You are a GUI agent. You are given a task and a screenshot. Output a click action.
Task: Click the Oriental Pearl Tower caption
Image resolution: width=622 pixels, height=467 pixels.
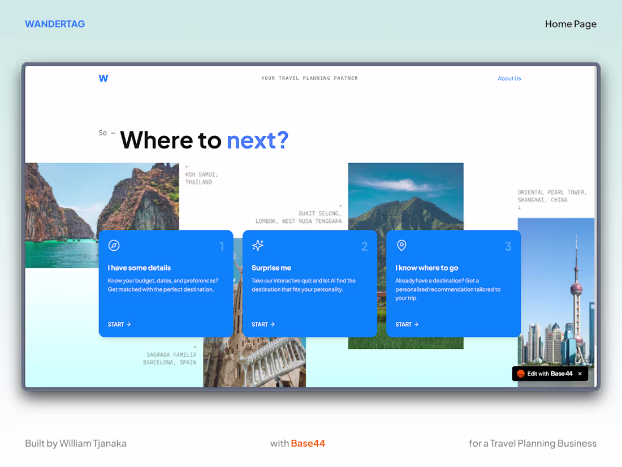point(552,196)
